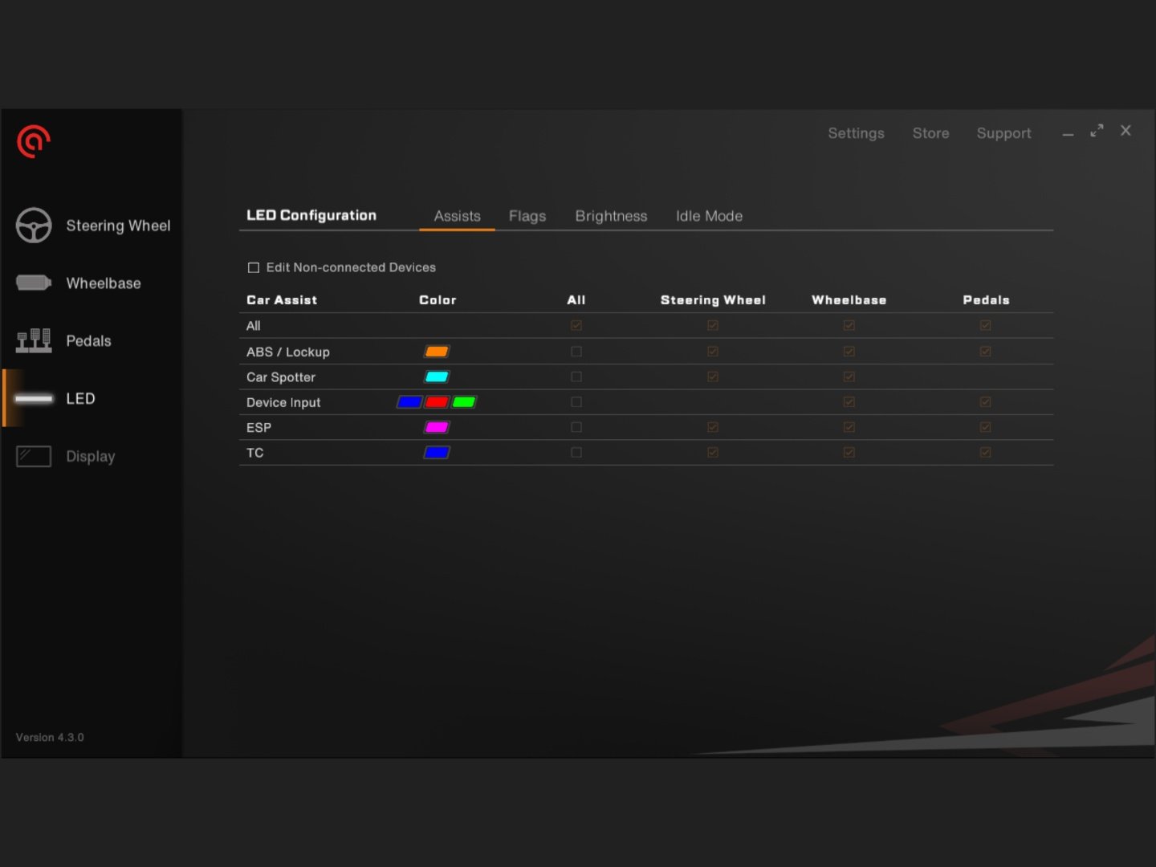
Task: Enable Edit Non-connected Devices checkbox
Action: tap(254, 267)
